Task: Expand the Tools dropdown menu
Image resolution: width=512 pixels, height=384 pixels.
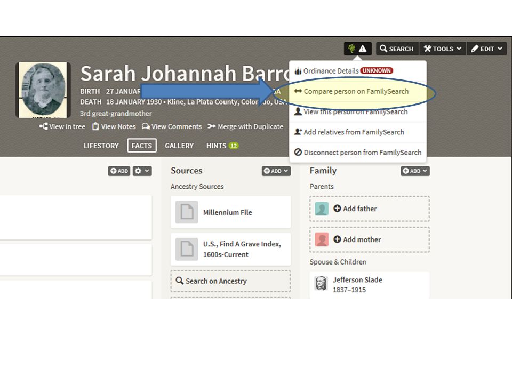Action: (x=443, y=49)
